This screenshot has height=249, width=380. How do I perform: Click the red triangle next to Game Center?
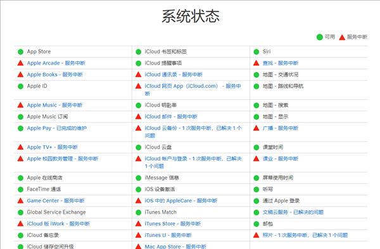21,200
